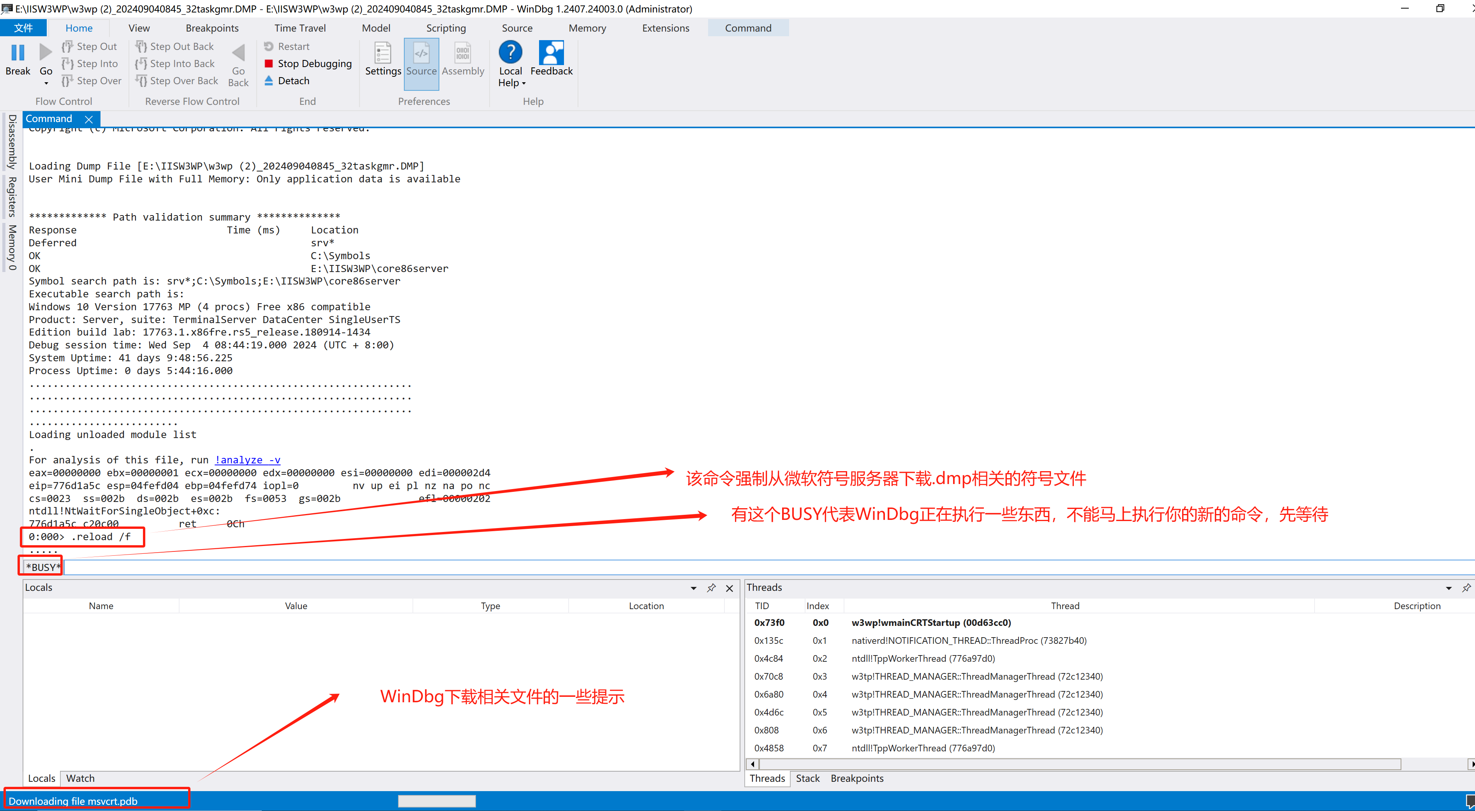Select Stack tab beside Threads
The width and height of the screenshot is (1475, 811).
tap(807, 778)
